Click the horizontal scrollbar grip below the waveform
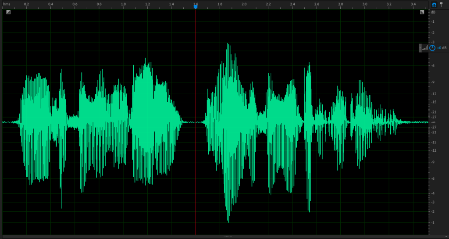 (228, 237)
